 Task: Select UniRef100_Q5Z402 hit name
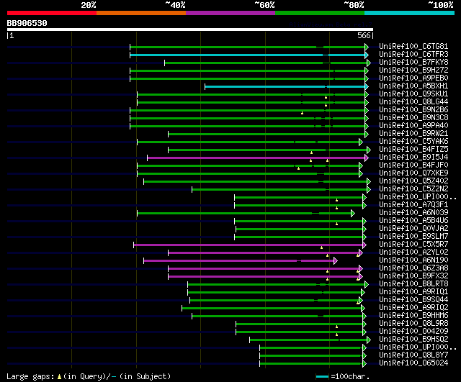pyautogui.click(x=413, y=181)
